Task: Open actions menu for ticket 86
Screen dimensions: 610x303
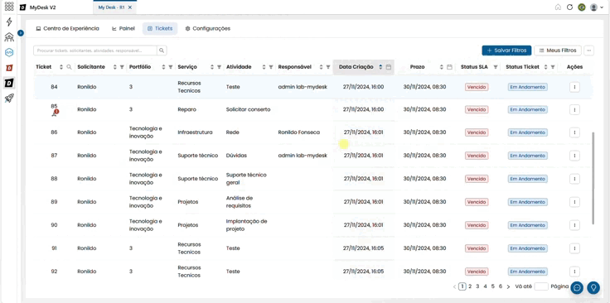Action: pyautogui.click(x=574, y=132)
